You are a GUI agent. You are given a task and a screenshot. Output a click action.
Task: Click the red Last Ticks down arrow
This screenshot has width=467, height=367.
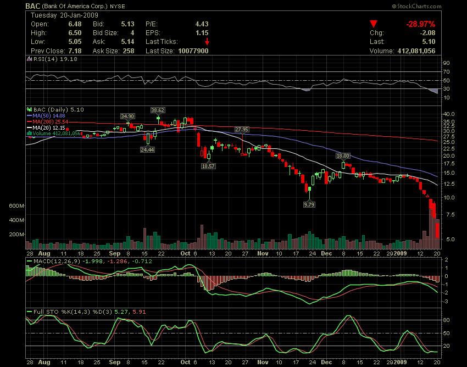207,42
